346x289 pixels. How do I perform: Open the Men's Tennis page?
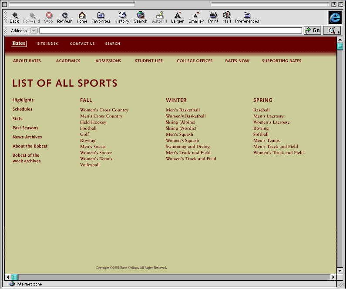(266, 140)
